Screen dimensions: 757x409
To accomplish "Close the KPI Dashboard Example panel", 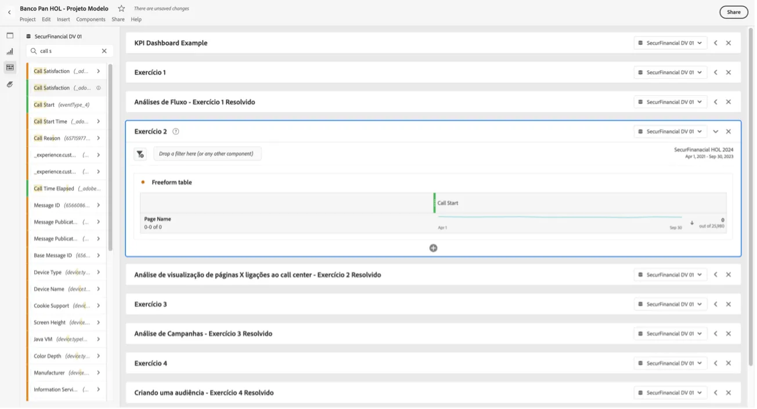I will coord(729,43).
